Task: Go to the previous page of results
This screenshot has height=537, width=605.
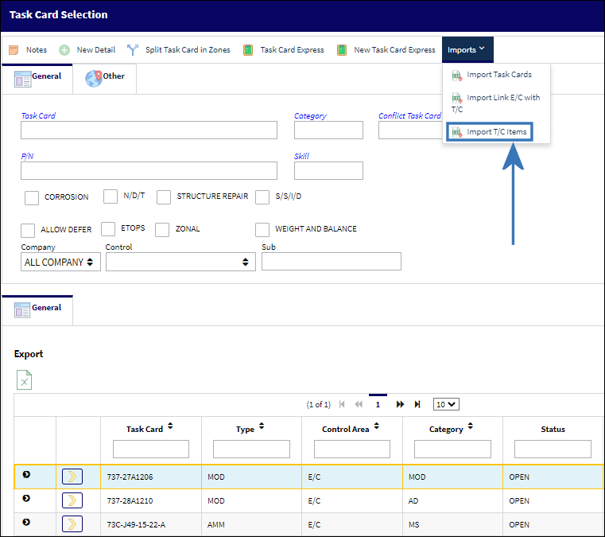Action: tap(359, 404)
